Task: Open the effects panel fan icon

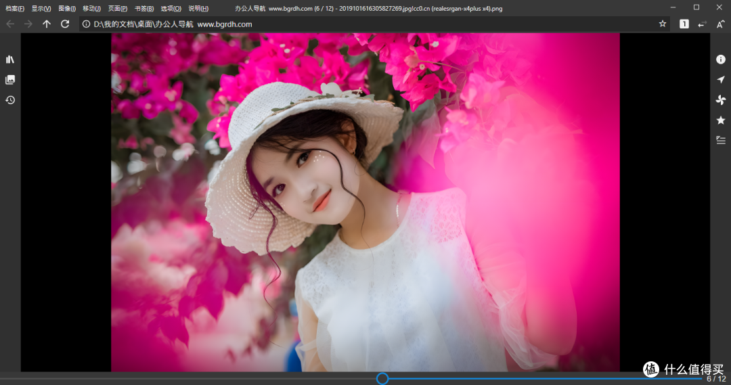Action: tap(721, 99)
